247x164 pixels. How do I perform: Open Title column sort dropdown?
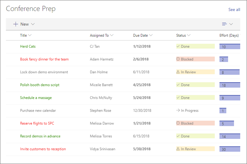pyautogui.click(x=30, y=36)
